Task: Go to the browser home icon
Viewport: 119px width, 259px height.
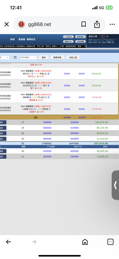Action: point(85,242)
